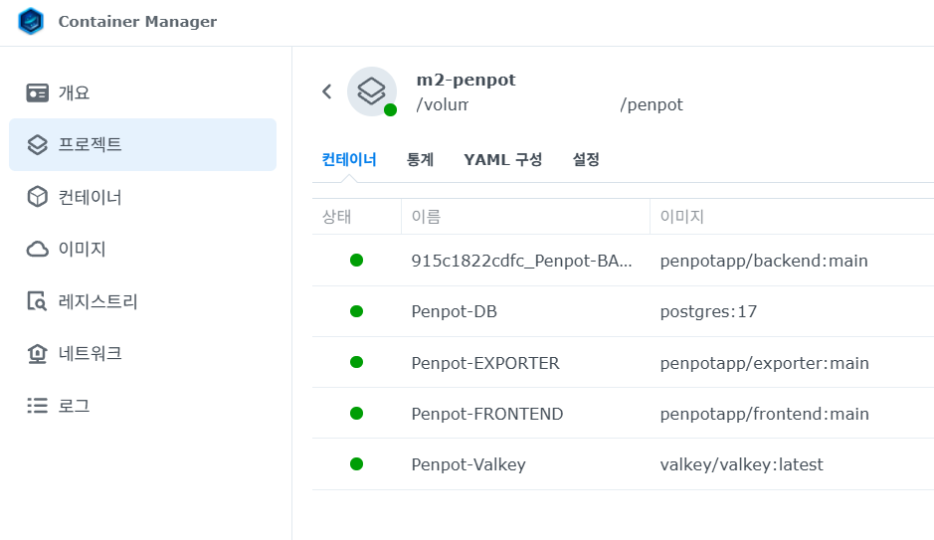Click the green status dot for Penpot-Valkey

356,464
